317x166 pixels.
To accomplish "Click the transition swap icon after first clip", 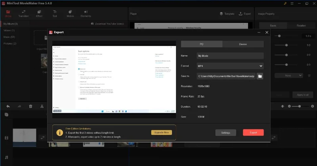I will point(42,138).
